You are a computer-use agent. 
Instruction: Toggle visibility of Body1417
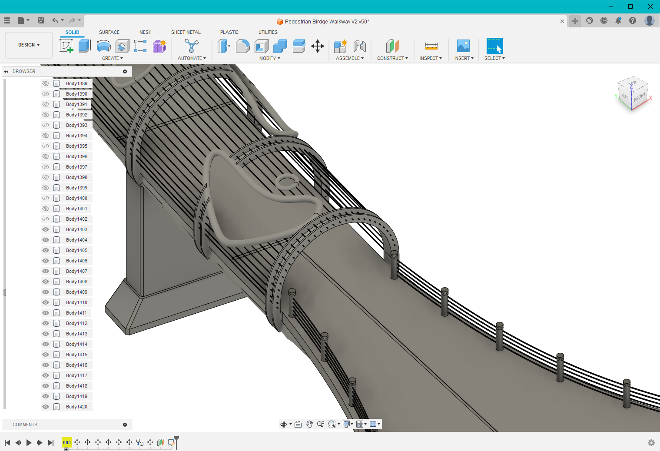[x=46, y=375]
